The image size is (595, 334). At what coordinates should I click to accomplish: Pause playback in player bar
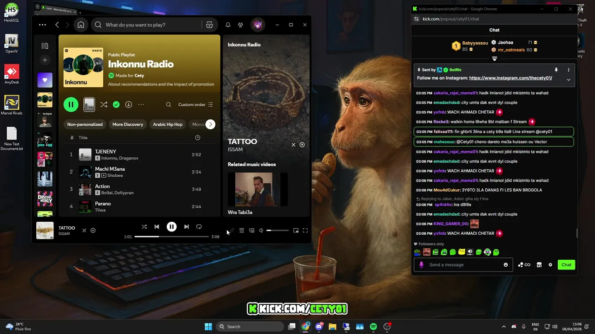tap(172, 227)
